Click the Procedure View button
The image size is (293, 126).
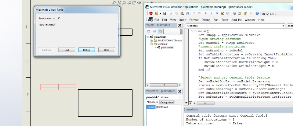coord(186,103)
